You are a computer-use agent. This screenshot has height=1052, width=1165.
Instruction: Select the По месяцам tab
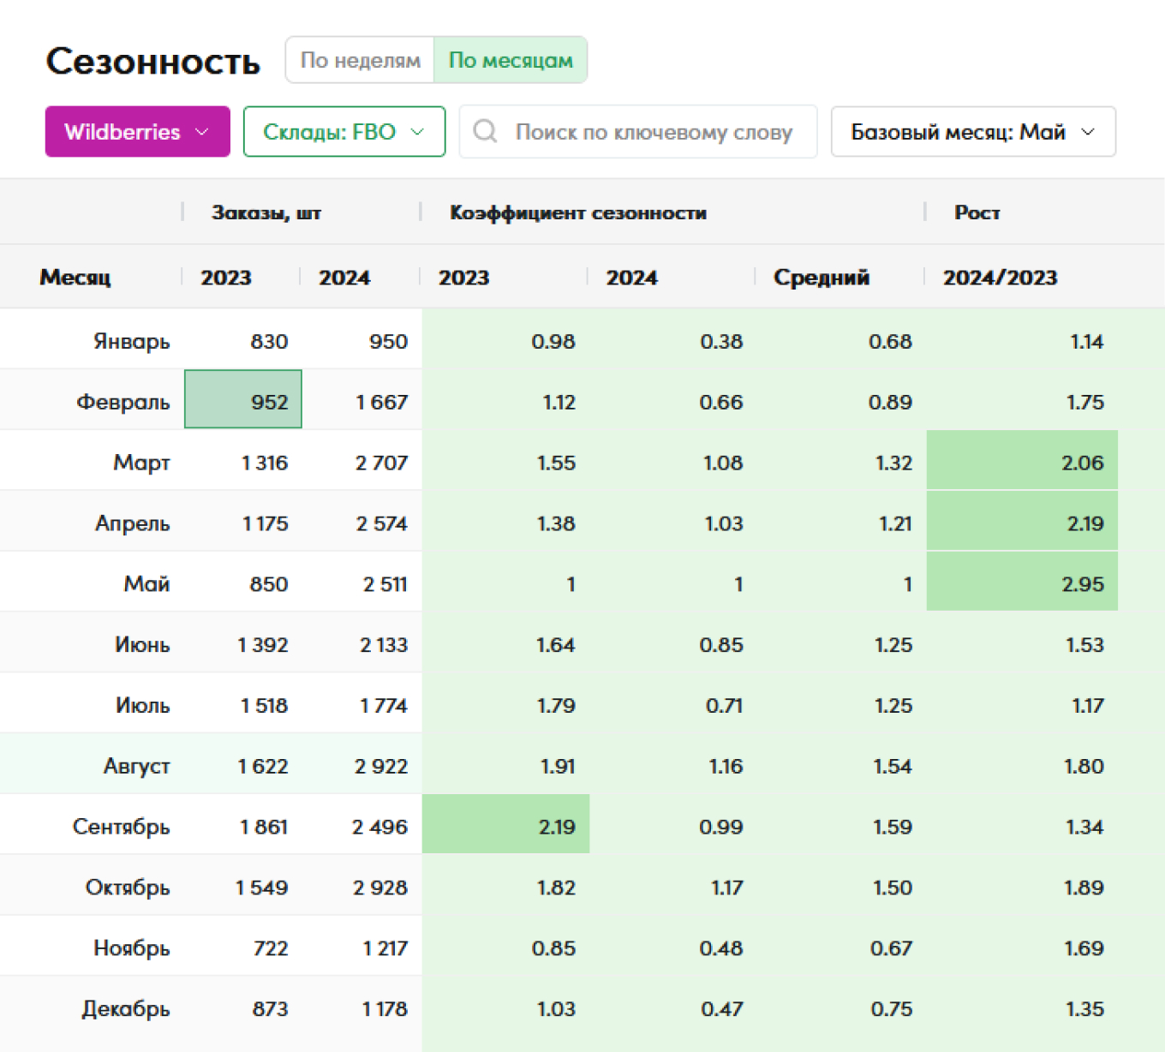pyautogui.click(x=511, y=60)
